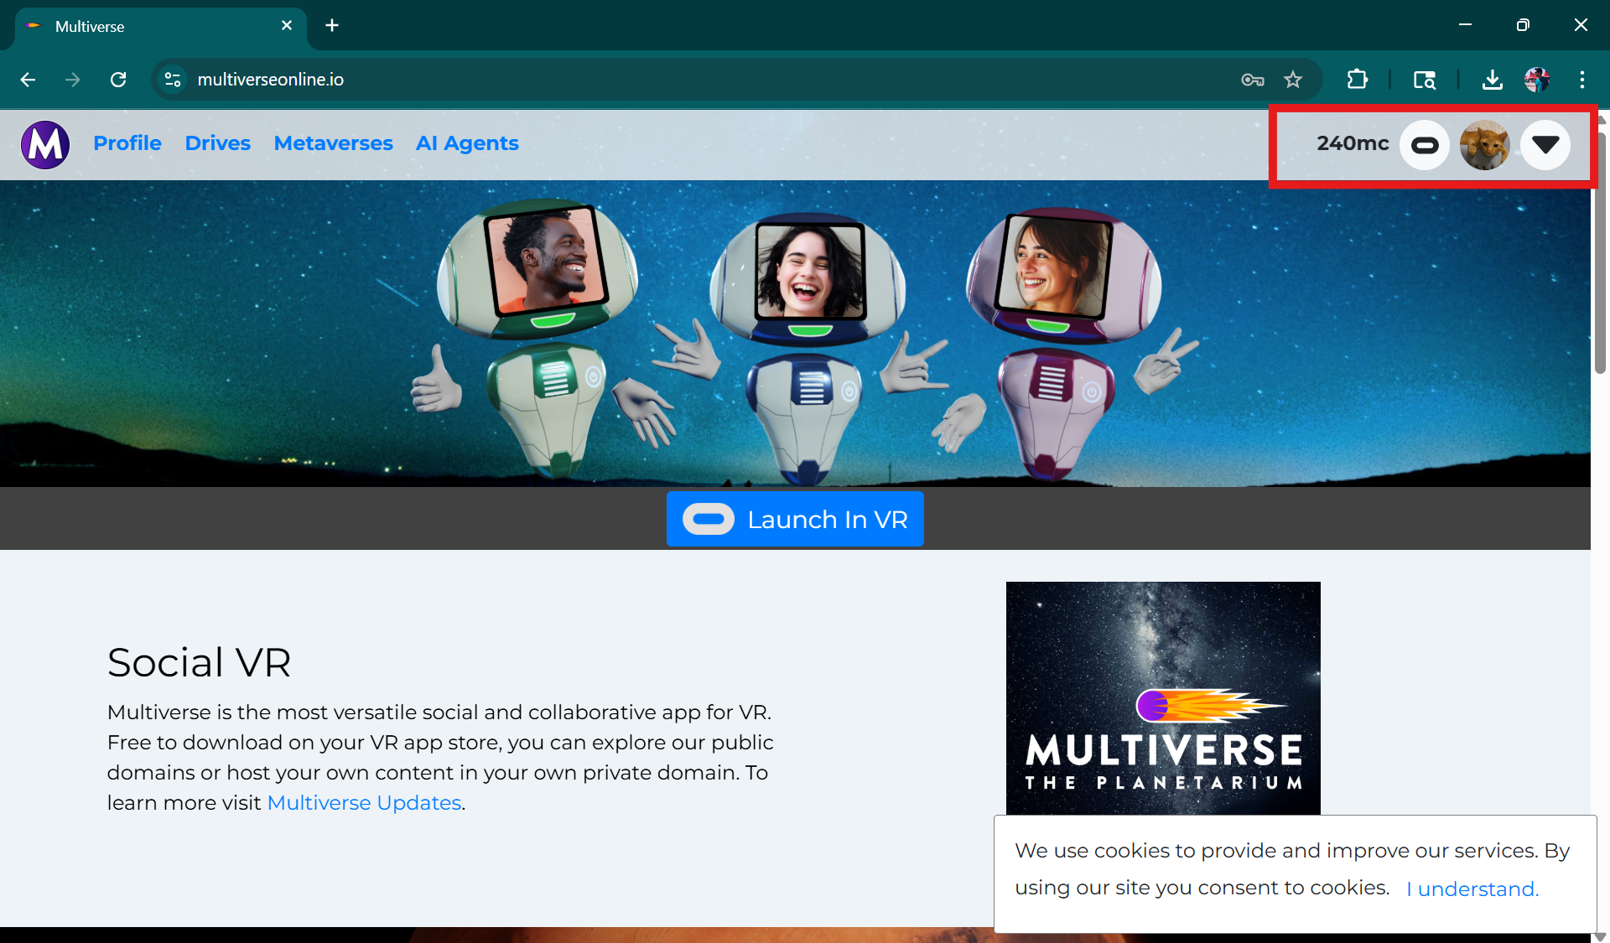Click the Multiverse M logo

coord(45,144)
